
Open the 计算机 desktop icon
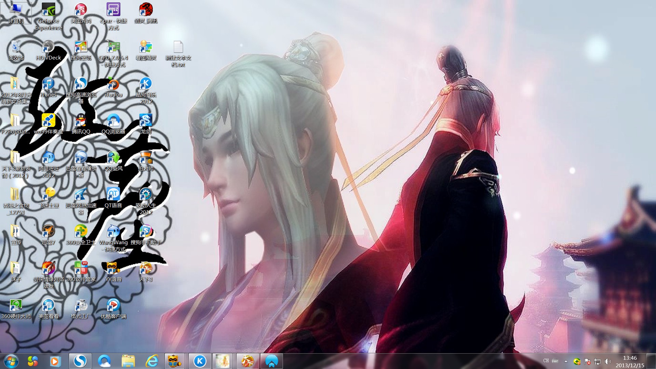tap(16, 13)
